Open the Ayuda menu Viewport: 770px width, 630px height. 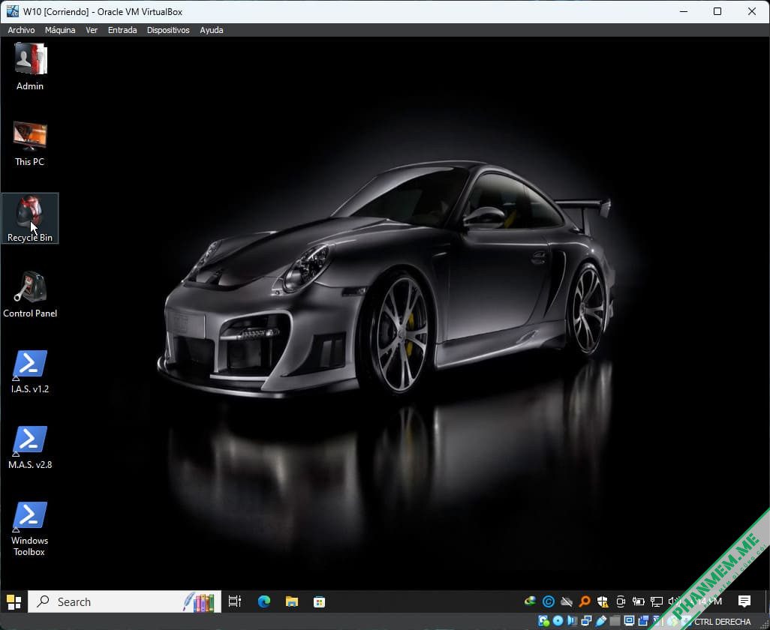tap(211, 30)
